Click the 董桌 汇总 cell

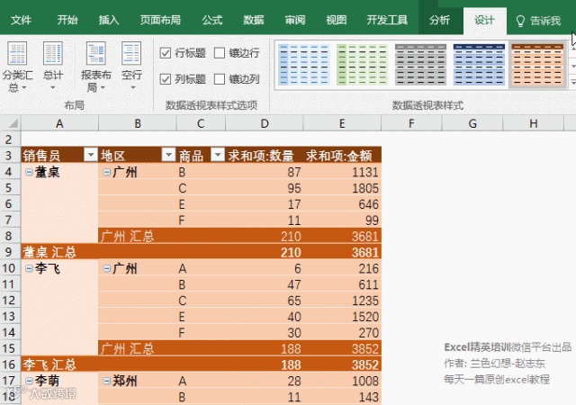[59, 252]
